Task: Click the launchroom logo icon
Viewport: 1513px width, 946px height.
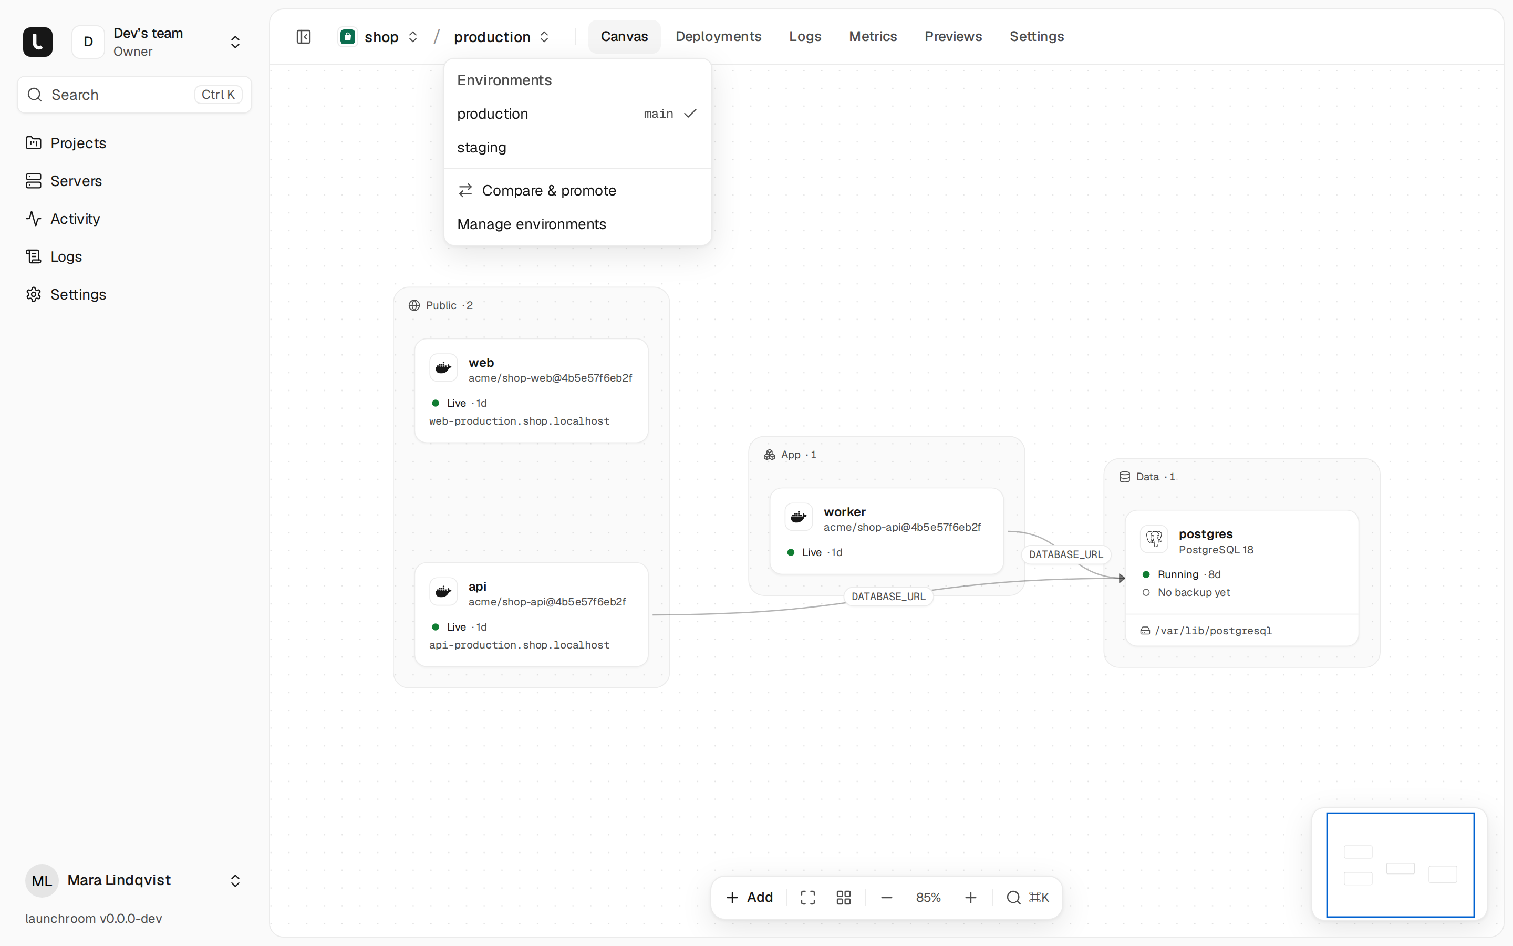Action: click(37, 42)
